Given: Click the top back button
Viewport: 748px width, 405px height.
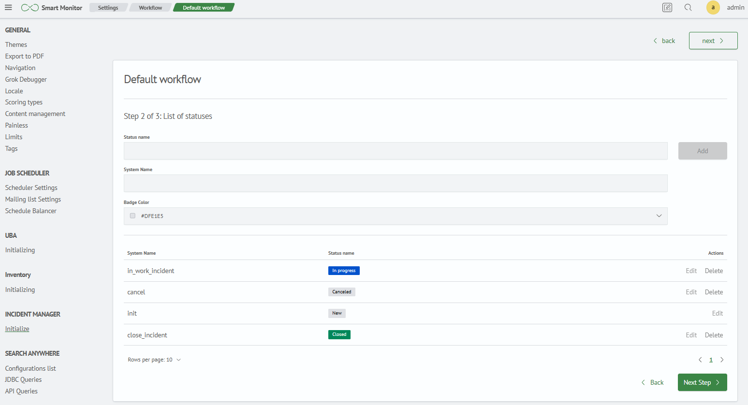Looking at the screenshot, I should (664, 41).
